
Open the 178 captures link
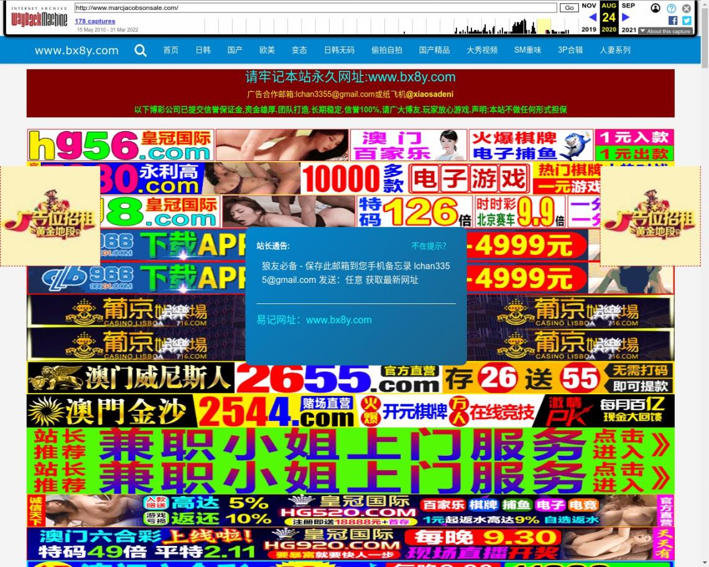tap(95, 21)
